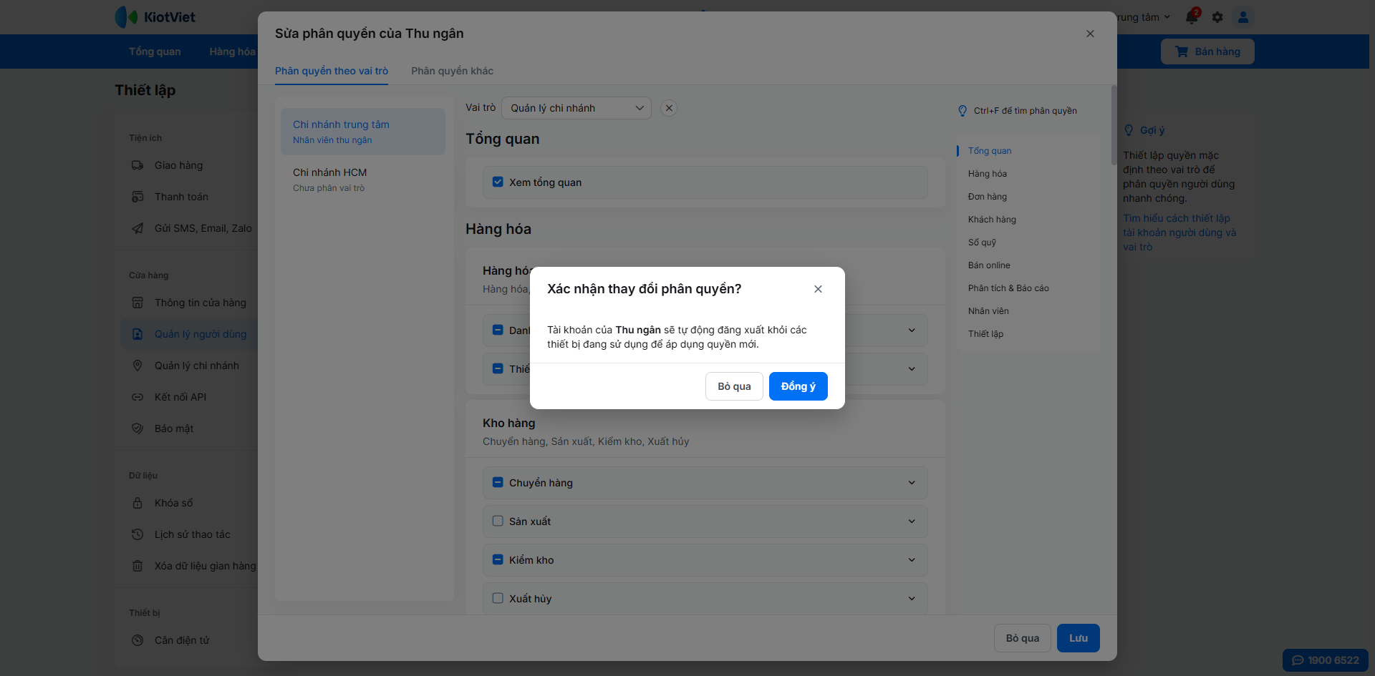Switch to Phân quyền khác tab

(452, 71)
